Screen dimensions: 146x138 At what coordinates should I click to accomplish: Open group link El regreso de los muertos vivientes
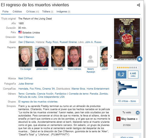(38, 102)
